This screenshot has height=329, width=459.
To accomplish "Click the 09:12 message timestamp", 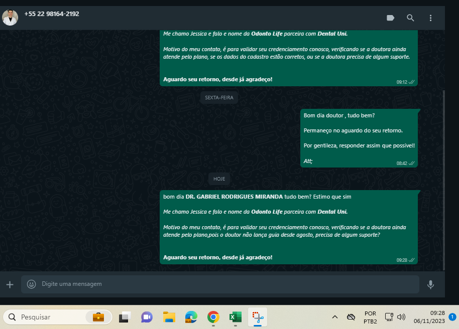I will pos(402,82).
